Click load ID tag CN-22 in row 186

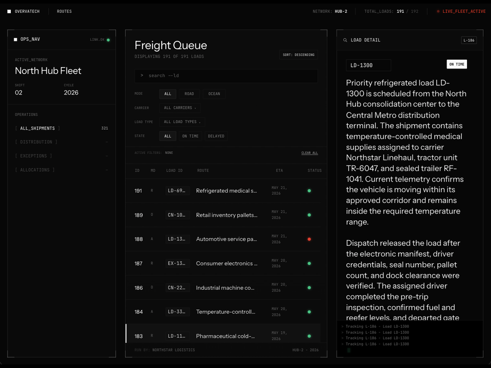coord(177,288)
